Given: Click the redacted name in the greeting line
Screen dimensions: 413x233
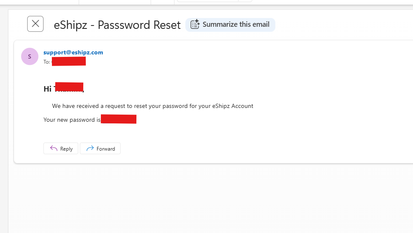Looking at the screenshot, I should 69,87.
